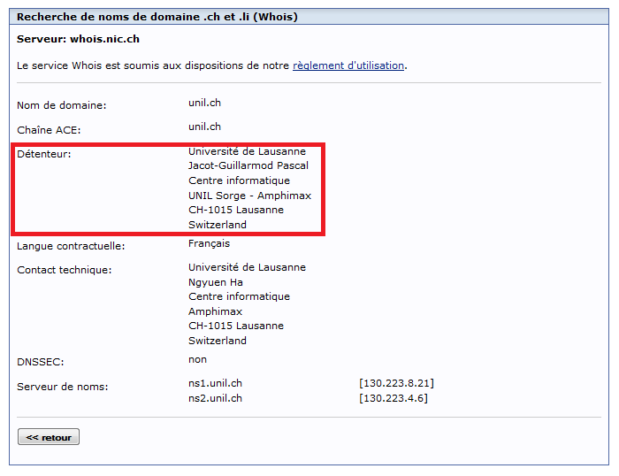Screen dimensions: 619x476
Task: Select the name Jacot-Guillarmod Pascal
Action: click(248, 166)
